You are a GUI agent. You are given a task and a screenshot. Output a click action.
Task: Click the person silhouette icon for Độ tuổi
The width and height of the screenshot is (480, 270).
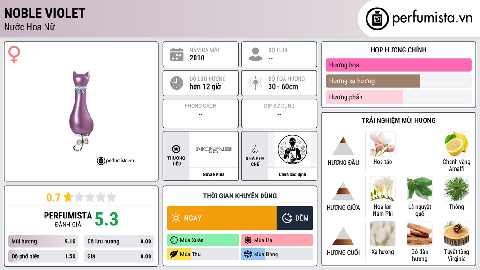255,54
